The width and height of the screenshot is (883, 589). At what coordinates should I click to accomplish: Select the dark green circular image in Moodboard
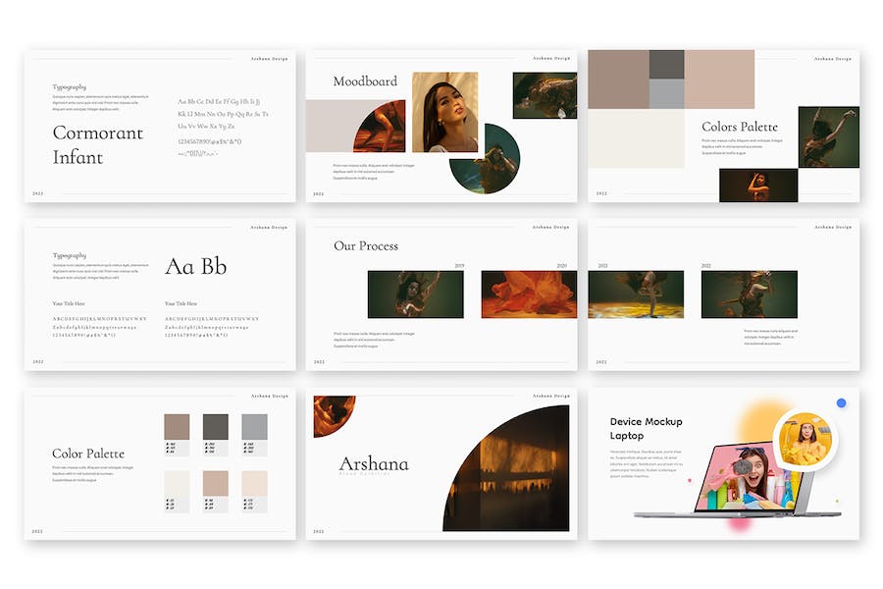(484, 160)
